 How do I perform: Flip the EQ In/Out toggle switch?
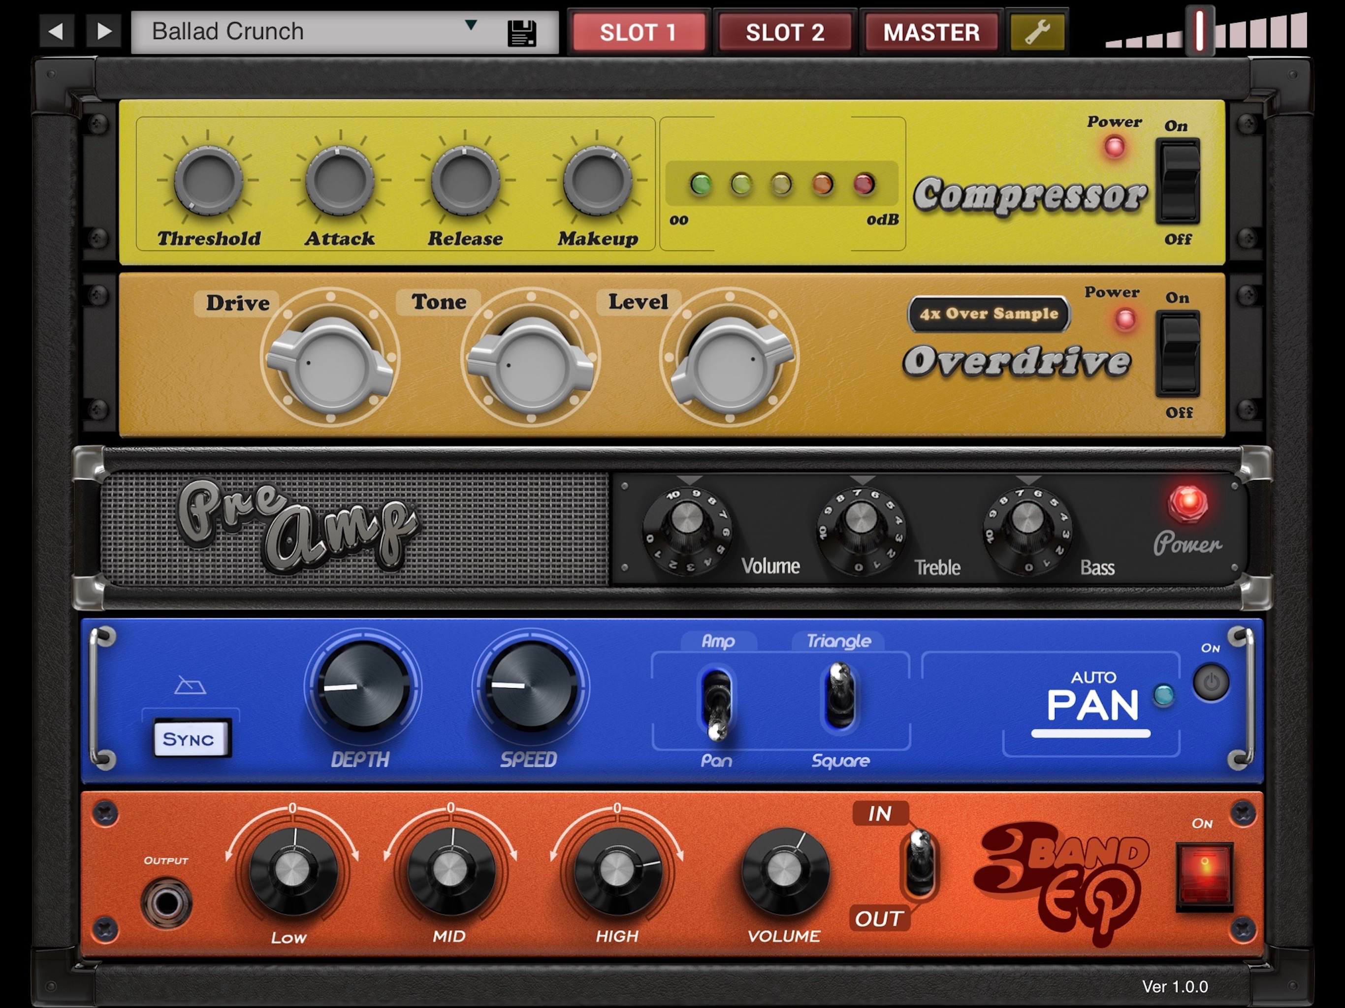[920, 863]
